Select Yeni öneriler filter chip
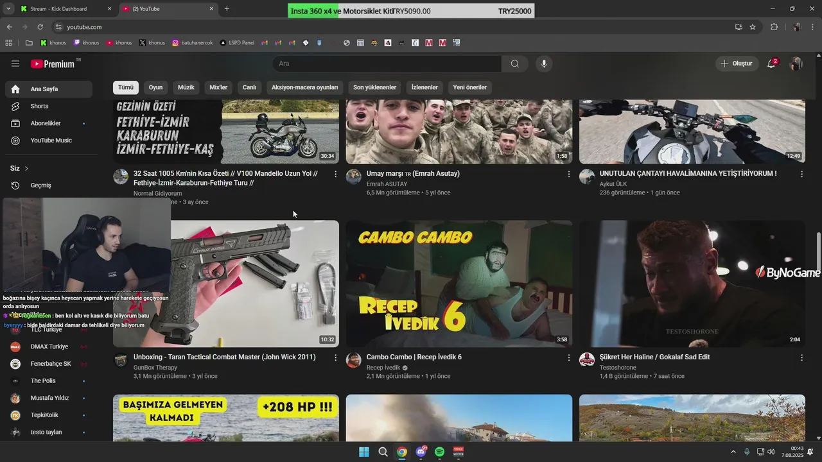Image resolution: width=822 pixels, height=462 pixels. pos(470,87)
